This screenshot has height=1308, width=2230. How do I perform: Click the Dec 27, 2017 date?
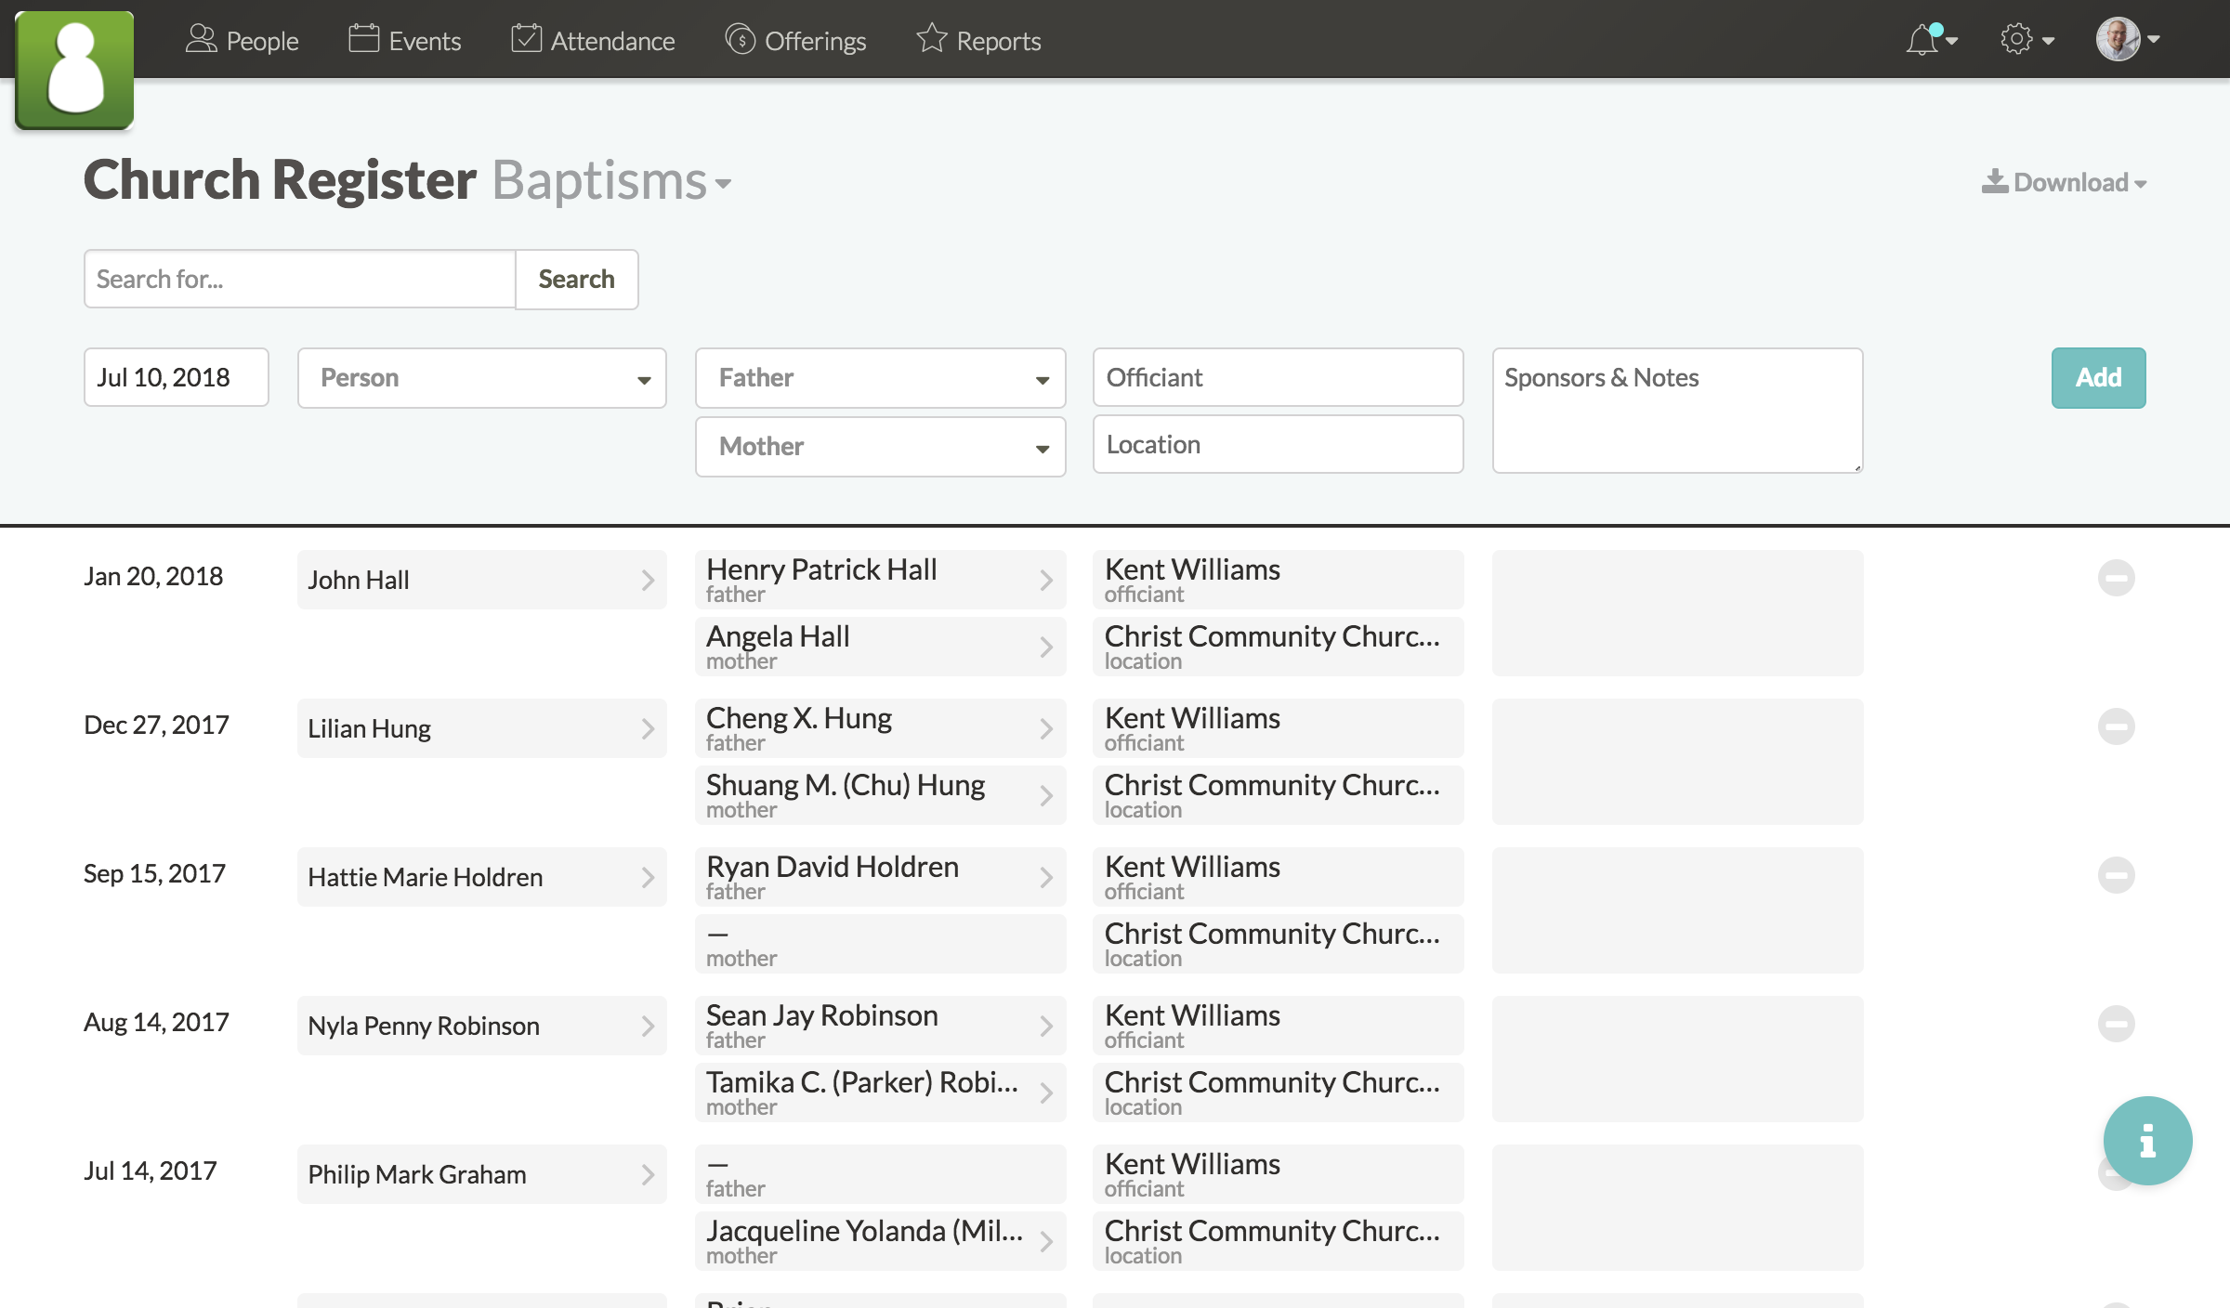tap(156, 725)
